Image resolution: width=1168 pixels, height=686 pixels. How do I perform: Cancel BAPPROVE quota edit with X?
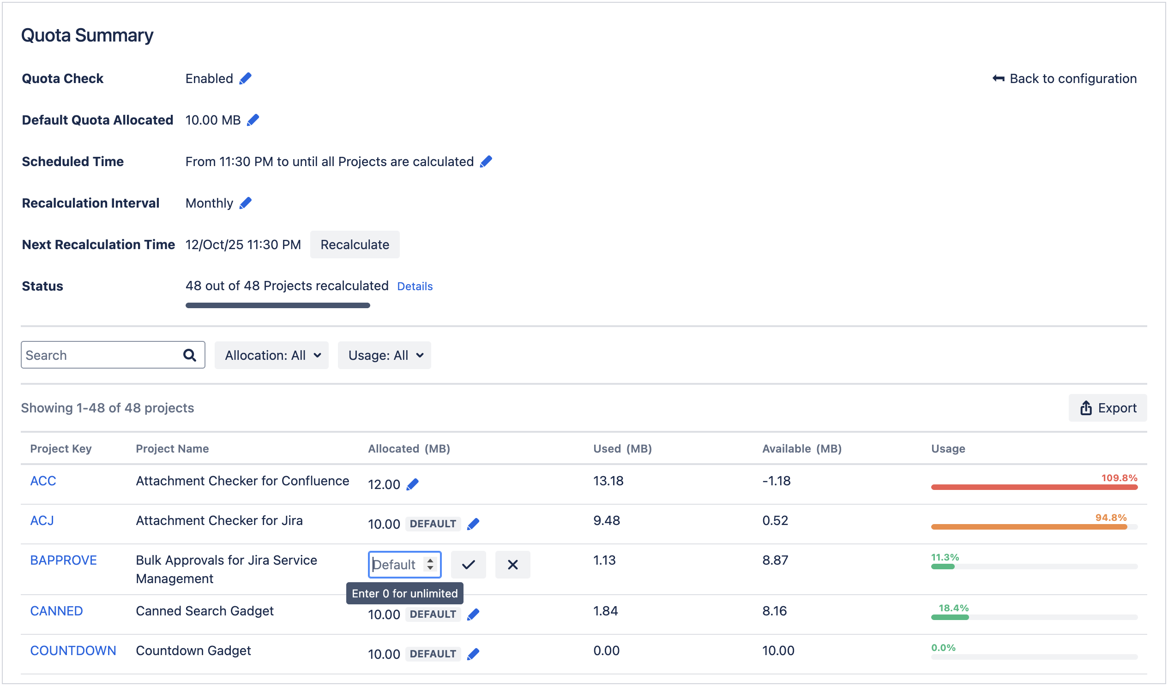tap(512, 565)
